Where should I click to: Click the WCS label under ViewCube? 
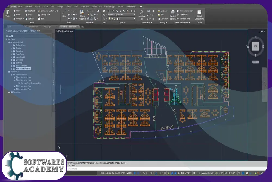(x=255, y=62)
